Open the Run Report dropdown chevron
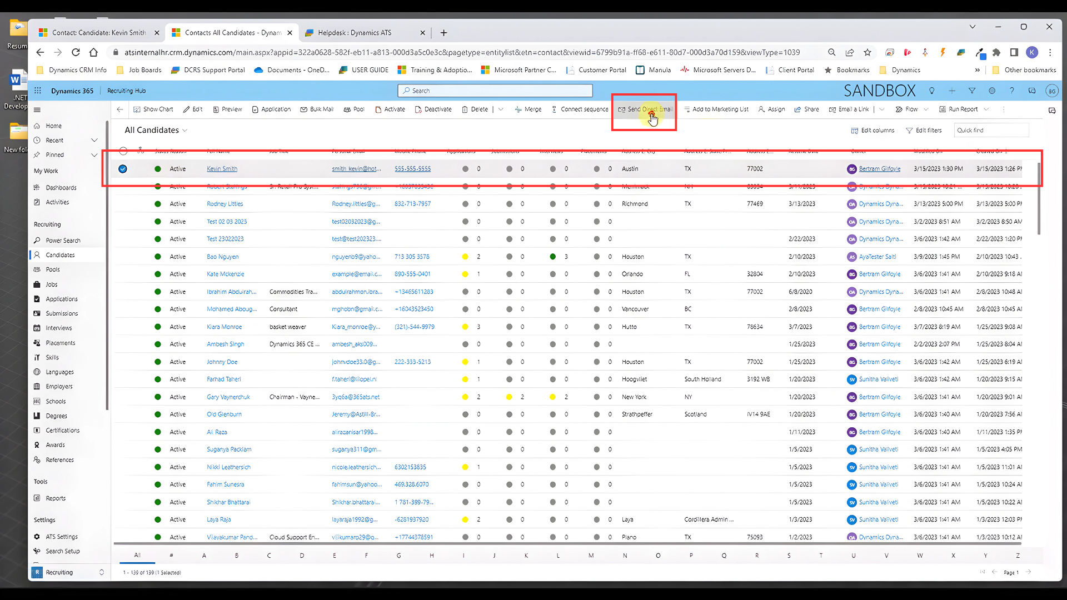The width and height of the screenshot is (1067, 600). pos(986,109)
